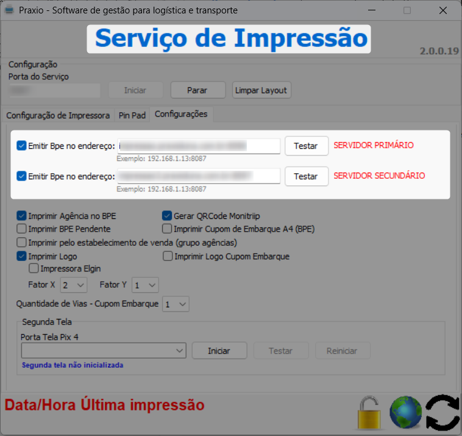
Task: Open the Fator X dropdown
Action: point(74,285)
